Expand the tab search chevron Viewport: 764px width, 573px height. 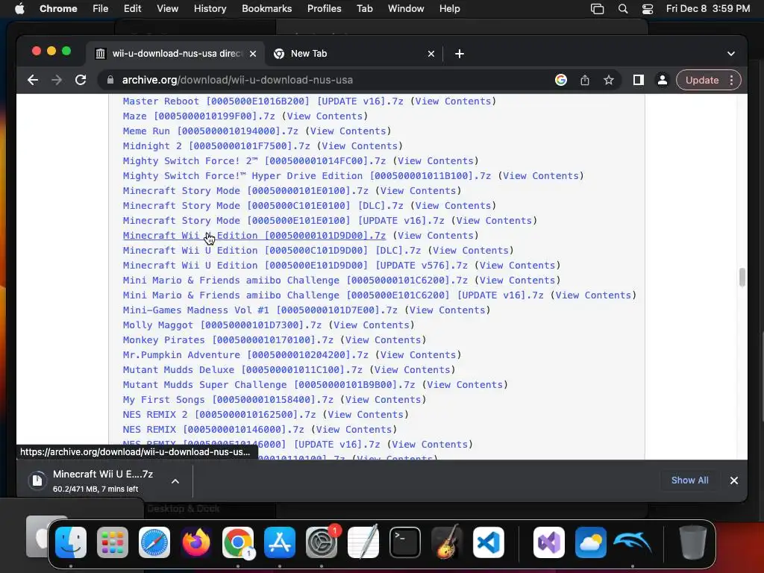tap(731, 54)
